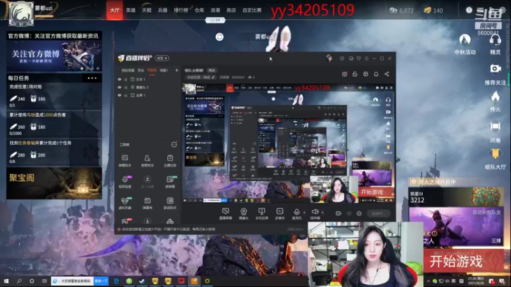511x287 pixels.
Task: Toggle lock on 全屏 1 source
Action: pyautogui.click(x=126, y=95)
